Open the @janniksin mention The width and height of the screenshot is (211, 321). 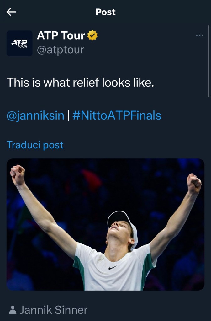click(35, 115)
